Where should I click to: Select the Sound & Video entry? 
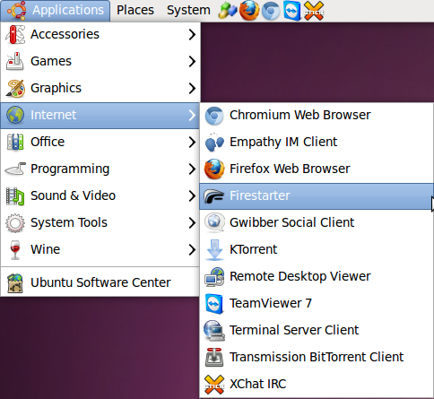tap(100, 196)
